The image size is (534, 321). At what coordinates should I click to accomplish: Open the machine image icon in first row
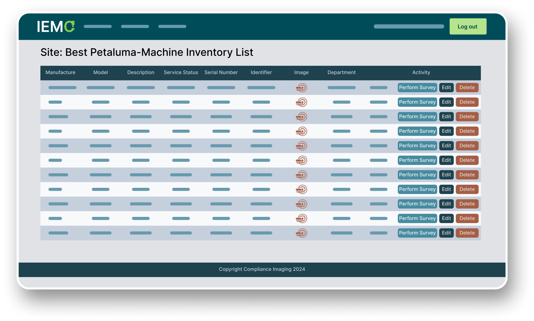301,88
